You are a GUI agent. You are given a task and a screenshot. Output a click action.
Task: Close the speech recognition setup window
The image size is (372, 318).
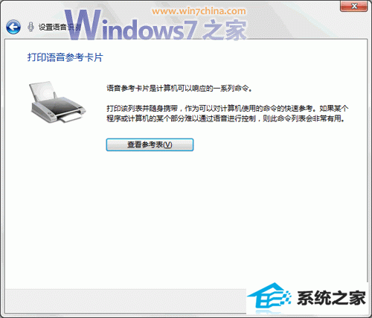click(354, 6)
